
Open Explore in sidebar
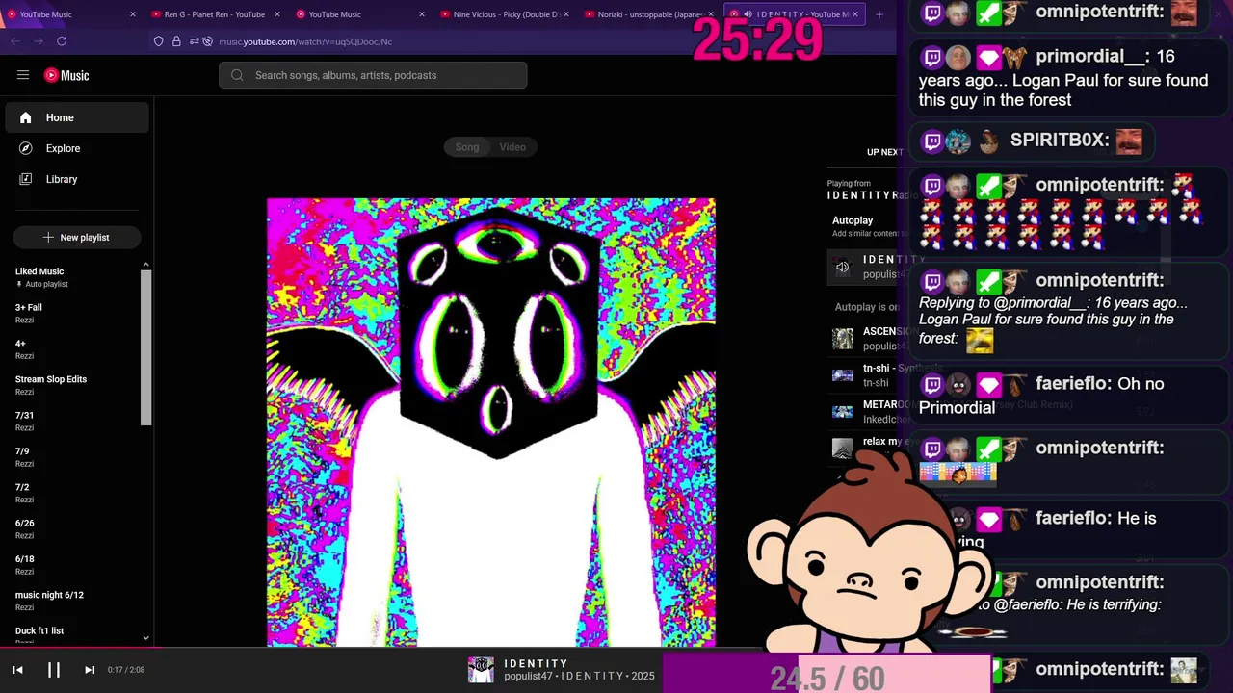[x=77, y=148]
